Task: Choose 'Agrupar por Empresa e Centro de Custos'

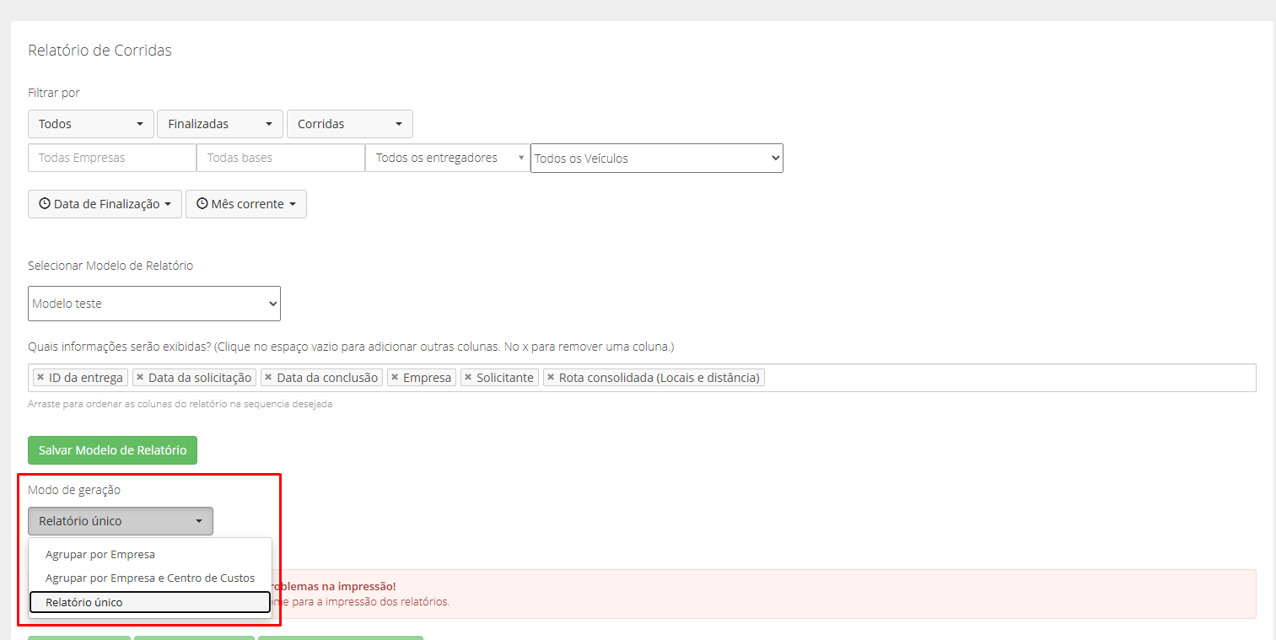Action: 150,578
